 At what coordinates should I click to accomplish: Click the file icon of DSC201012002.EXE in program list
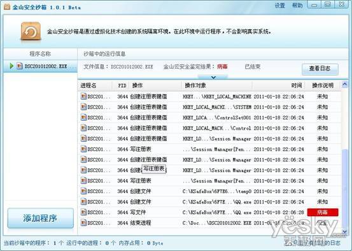(20, 66)
